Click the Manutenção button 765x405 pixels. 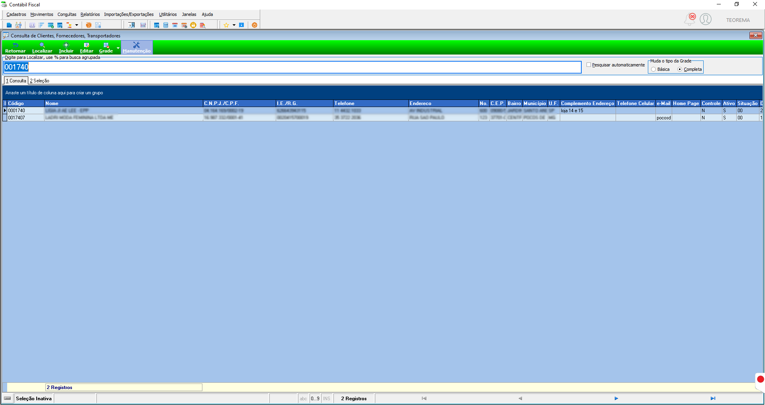[137, 48]
